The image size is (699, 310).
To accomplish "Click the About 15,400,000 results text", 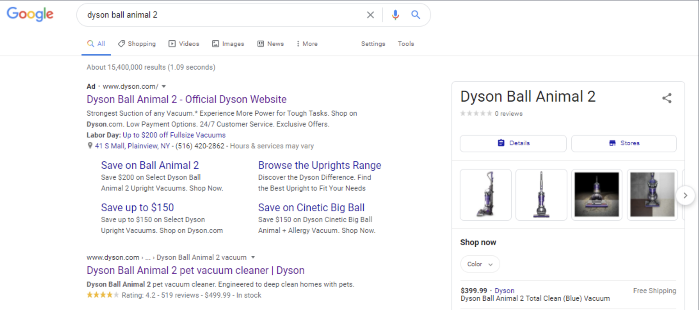I will 151,67.
